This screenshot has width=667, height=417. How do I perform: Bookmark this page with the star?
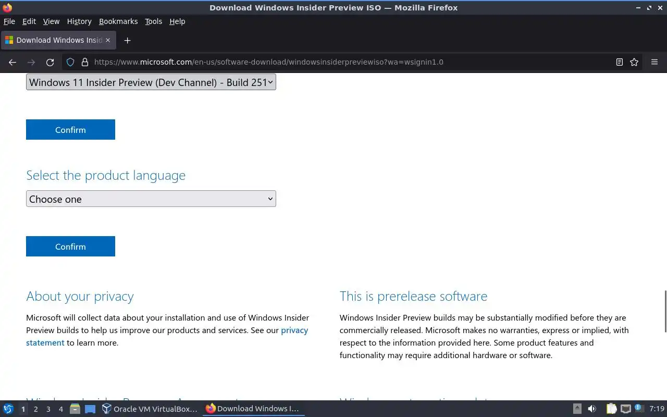coord(634,62)
